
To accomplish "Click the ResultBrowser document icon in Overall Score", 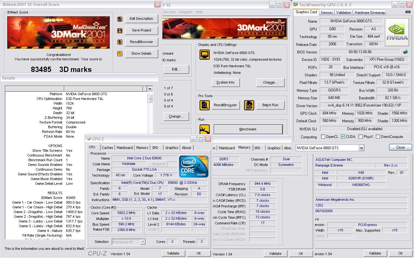I will pos(120,42).
